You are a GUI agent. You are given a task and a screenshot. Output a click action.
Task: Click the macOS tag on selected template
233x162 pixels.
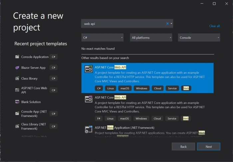tap(125, 88)
